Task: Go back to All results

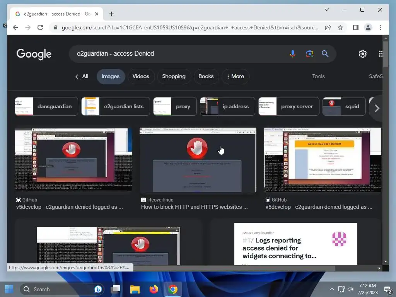Action: click(82, 76)
